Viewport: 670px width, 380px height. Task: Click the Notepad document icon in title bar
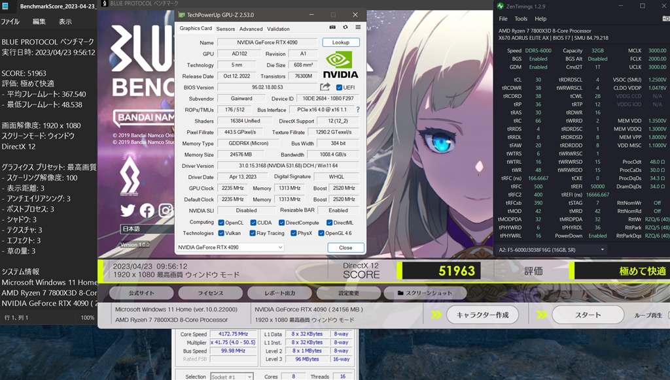click(5, 7)
